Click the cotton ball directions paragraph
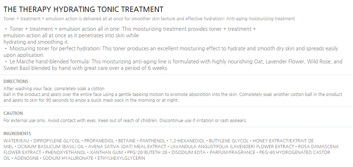Screen dimensions: 353x167 (x=173, y=95)
